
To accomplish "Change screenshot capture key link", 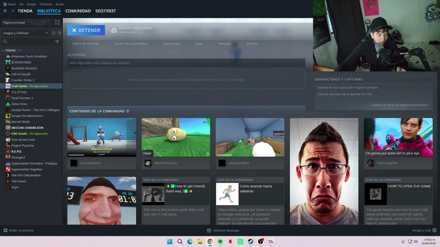I will 399,105.
